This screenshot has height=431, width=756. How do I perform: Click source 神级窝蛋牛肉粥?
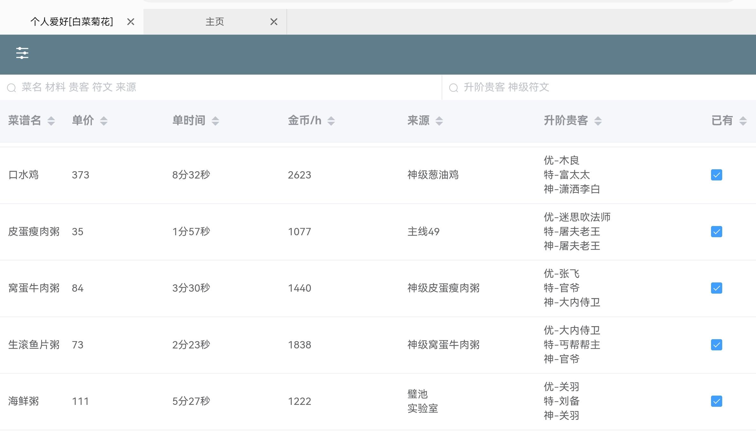pyautogui.click(x=444, y=345)
